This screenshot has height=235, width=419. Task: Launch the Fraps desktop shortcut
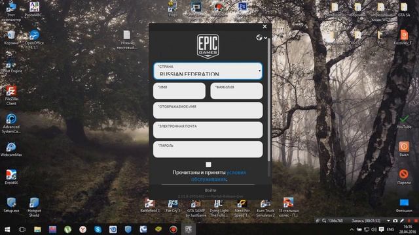[x=173, y=9]
